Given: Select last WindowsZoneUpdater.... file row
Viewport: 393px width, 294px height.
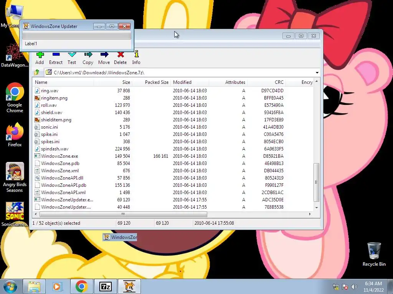Looking at the screenshot, I should coord(173,207).
